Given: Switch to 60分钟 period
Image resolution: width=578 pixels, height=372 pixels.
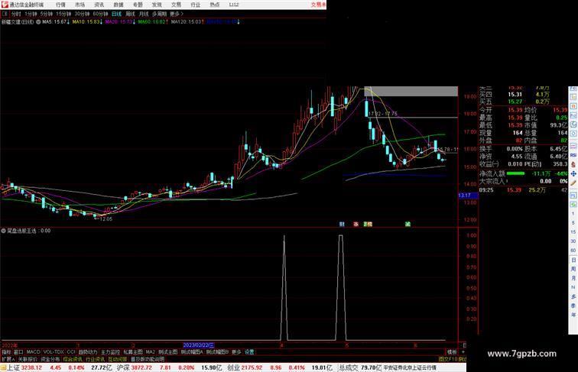Looking at the screenshot, I should tap(100, 14).
